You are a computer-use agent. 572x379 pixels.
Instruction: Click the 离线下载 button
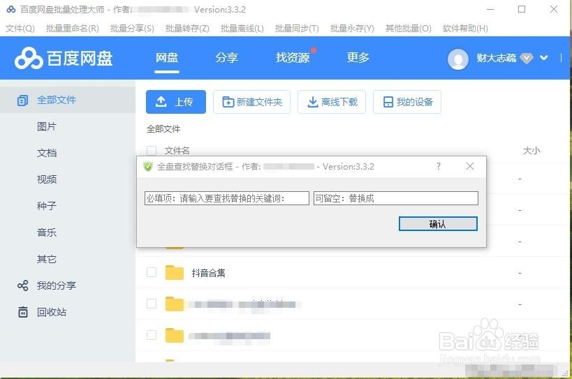332,102
